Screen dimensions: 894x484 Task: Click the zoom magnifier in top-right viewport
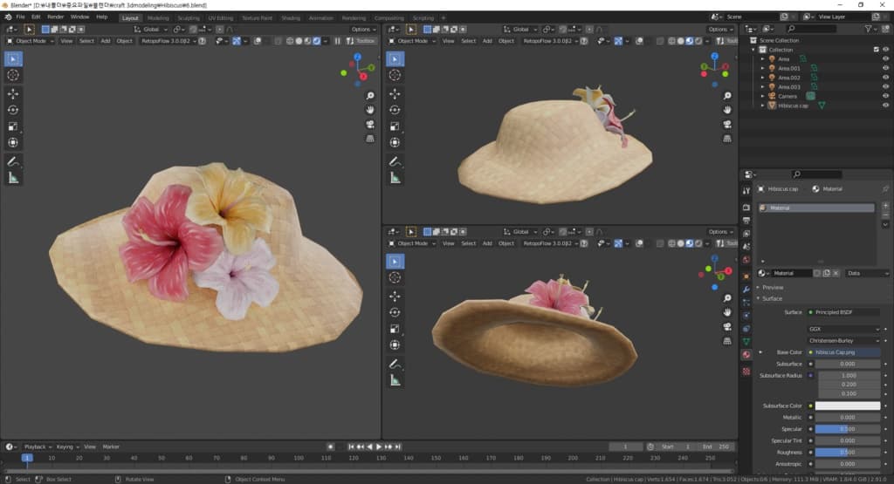(727, 95)
